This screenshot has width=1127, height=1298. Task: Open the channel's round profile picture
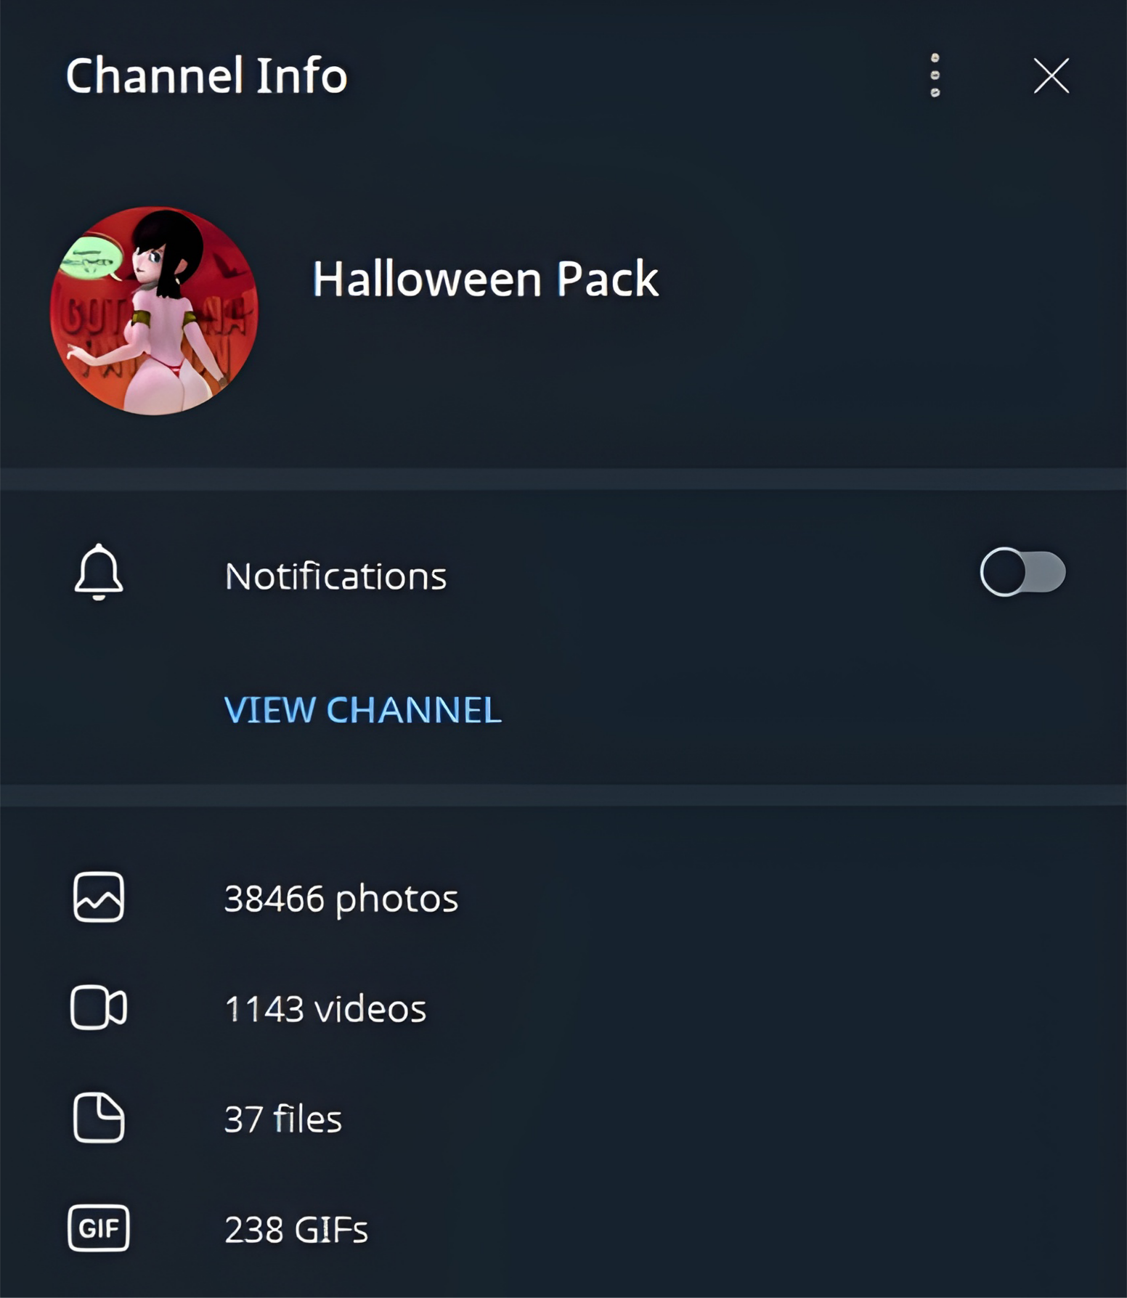tap(154, 311)
